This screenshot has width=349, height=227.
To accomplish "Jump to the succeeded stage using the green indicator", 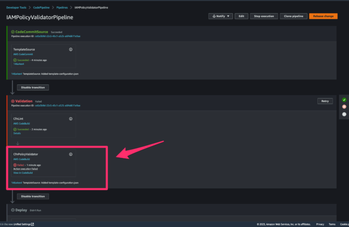I will [x=344, y=100].
